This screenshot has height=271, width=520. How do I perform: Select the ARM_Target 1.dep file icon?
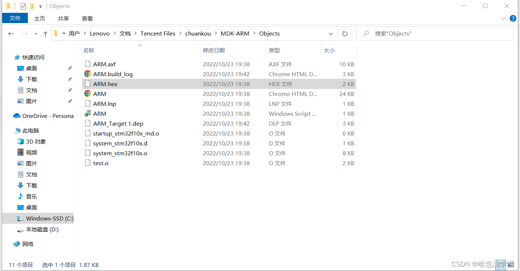coord(88,123)
